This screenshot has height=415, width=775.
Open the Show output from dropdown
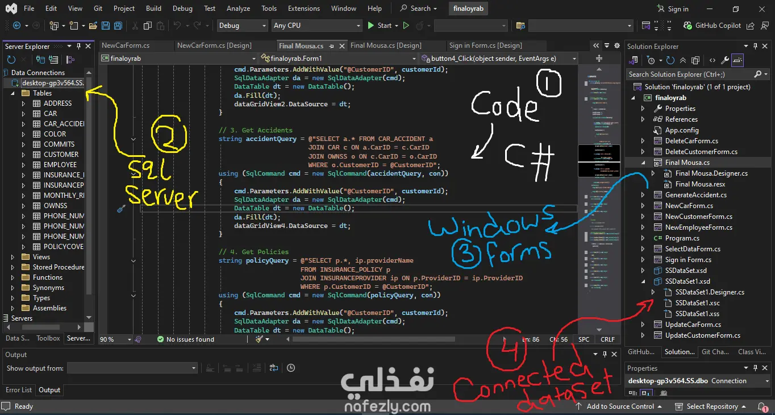click(x=132, y=368)
